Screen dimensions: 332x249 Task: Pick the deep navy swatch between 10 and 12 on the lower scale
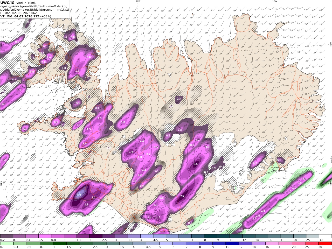(232, 243)
